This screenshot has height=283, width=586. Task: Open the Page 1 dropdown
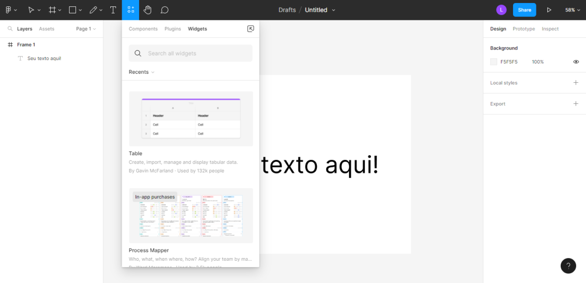tap(86, 29)
